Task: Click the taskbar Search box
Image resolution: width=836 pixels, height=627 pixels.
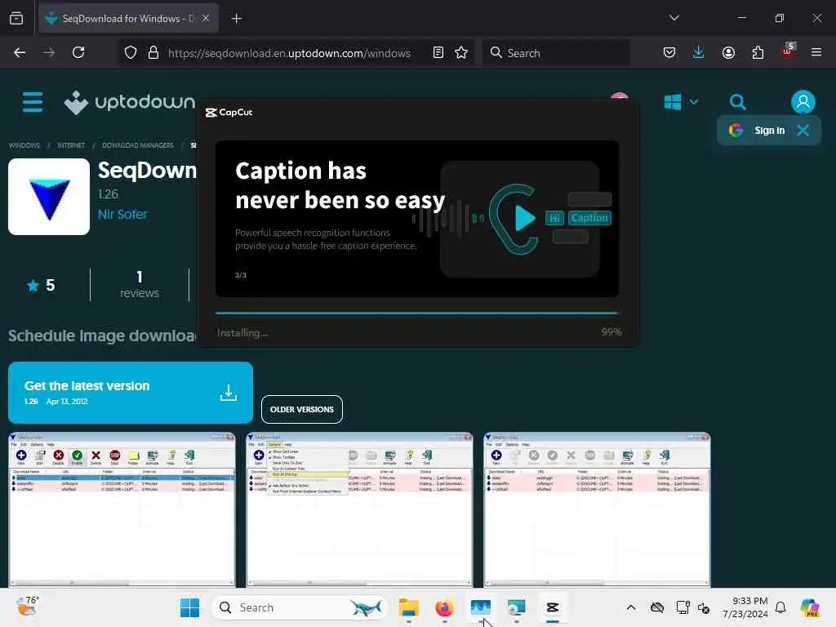Action: (300, 607)
